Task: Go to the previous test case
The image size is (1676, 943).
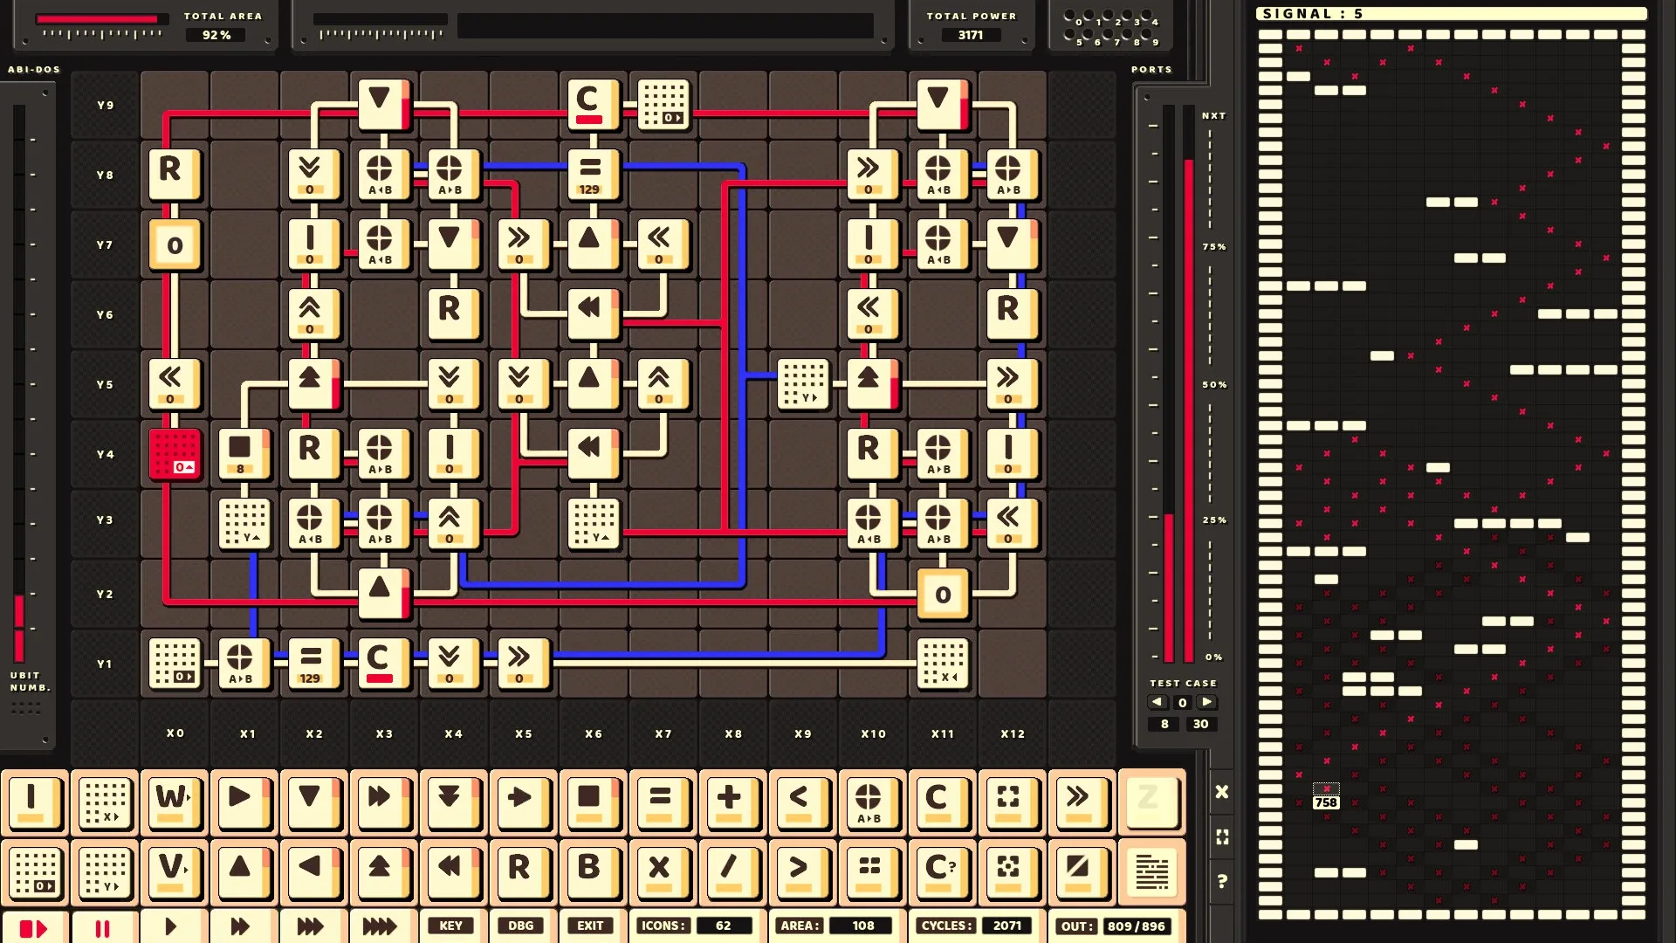Action: pos(1157,702)
